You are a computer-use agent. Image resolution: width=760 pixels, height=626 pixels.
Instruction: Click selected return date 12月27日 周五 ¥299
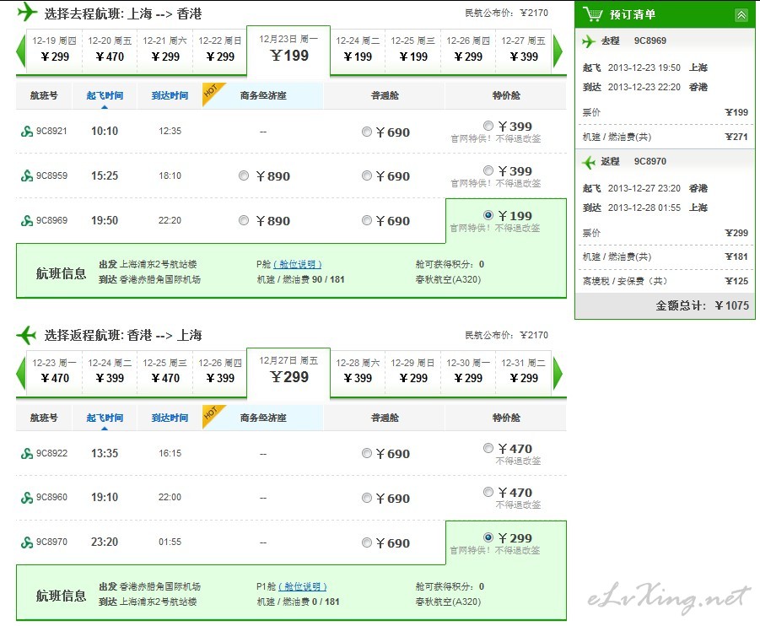[288, 372]
